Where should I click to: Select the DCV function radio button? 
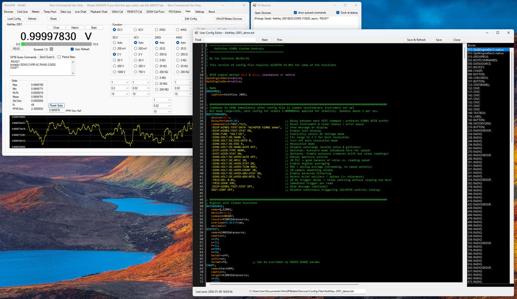pos(114,30)
